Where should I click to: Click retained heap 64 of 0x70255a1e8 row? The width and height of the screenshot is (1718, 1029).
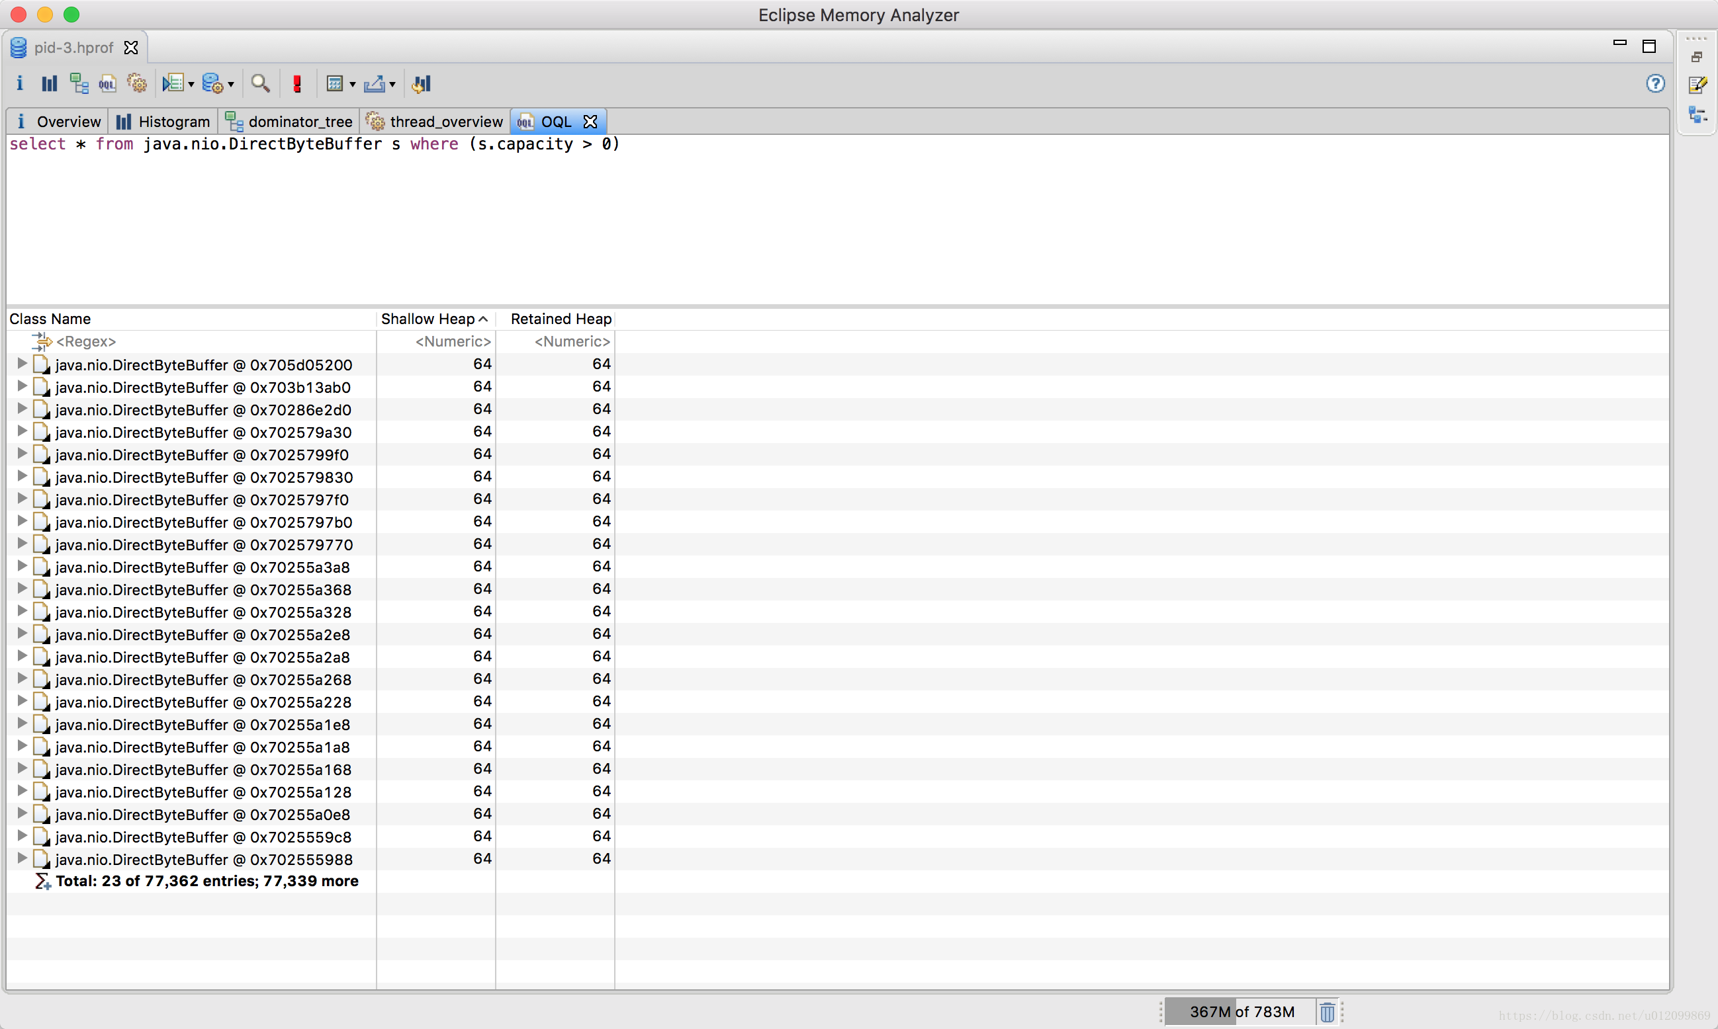[602, 724]
